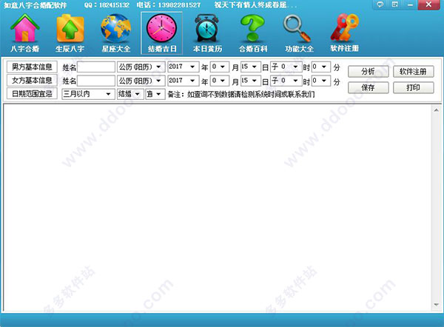This screenshot has width=444, height=327.
Task: Open male birth minute dropdown
Action: point(321,67)
